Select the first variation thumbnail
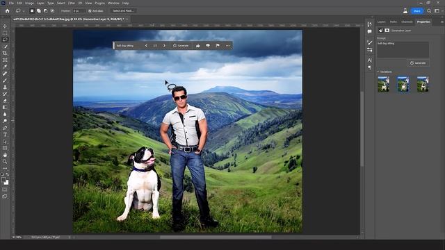The width and height of the screenshot is (445, 250). pos(383,84)
